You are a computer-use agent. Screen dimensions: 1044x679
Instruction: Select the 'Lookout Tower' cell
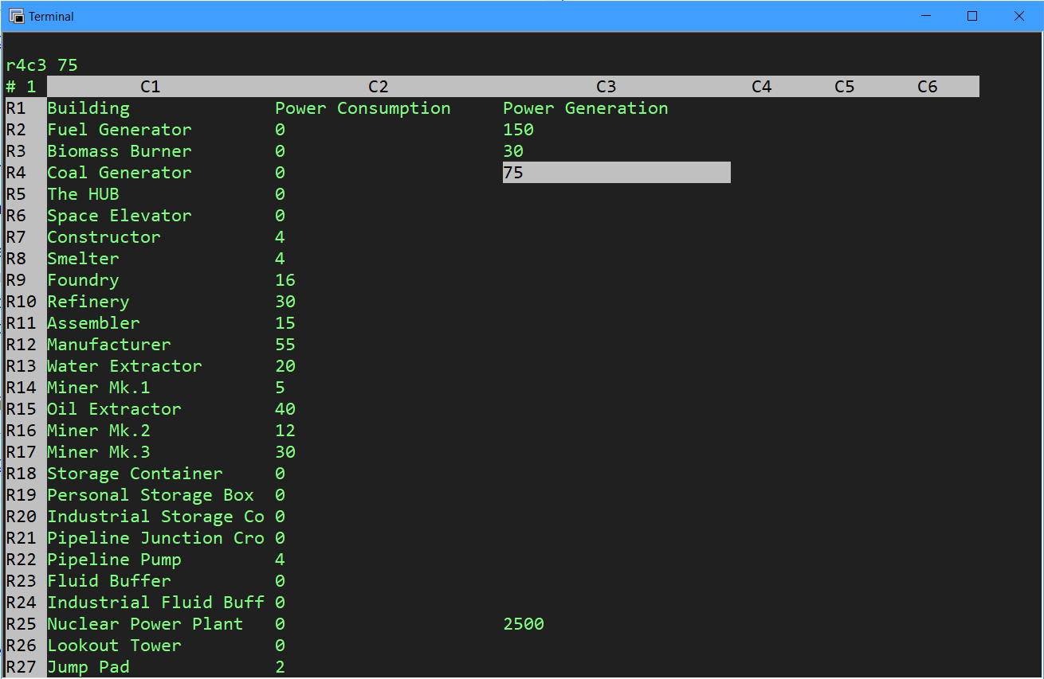point(114,646)
